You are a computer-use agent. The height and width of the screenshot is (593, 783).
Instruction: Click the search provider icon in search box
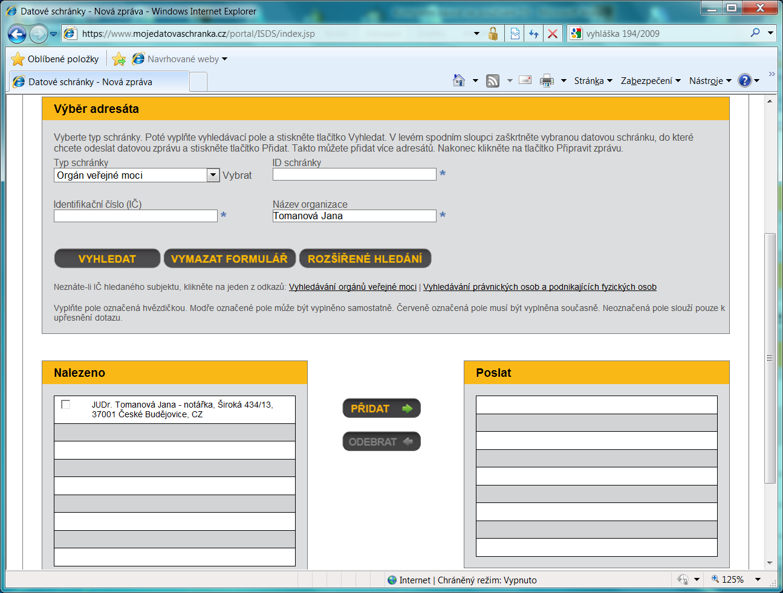[576, 34]
